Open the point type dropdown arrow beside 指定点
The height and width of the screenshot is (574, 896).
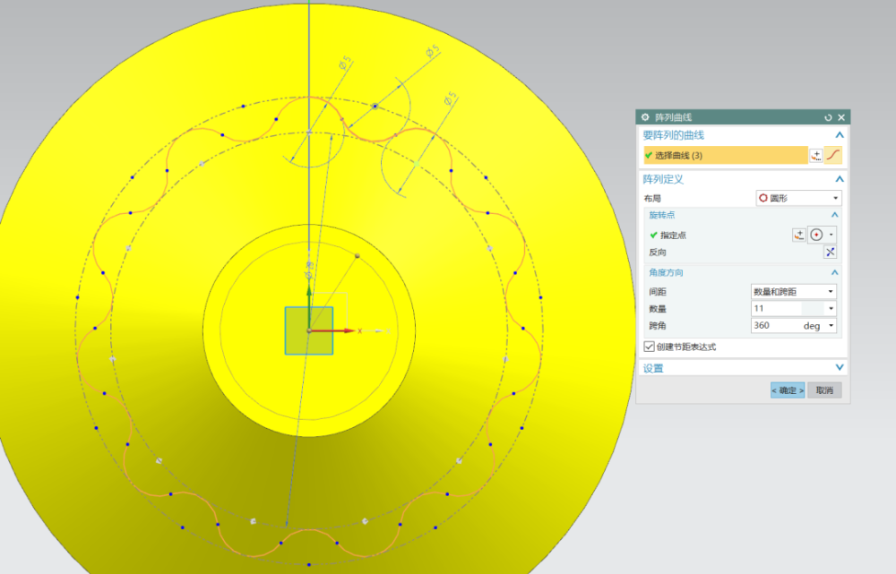pyautogui.click(x=831, y=235)
